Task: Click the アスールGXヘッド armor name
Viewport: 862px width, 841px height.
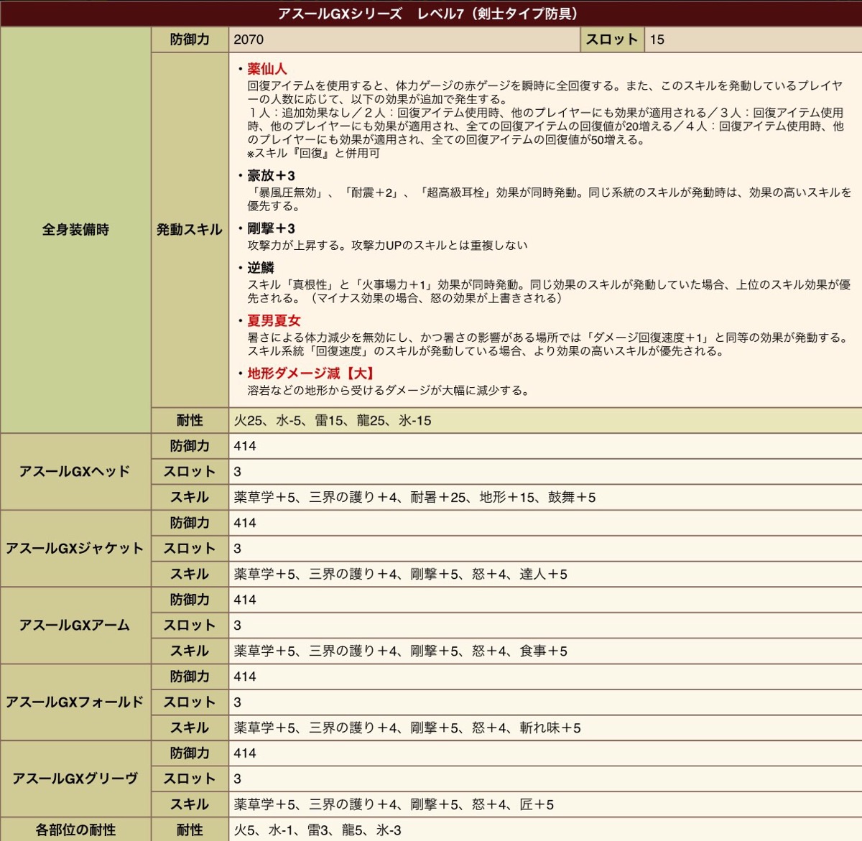Action: pyautogui.click(x=75, y=472)
